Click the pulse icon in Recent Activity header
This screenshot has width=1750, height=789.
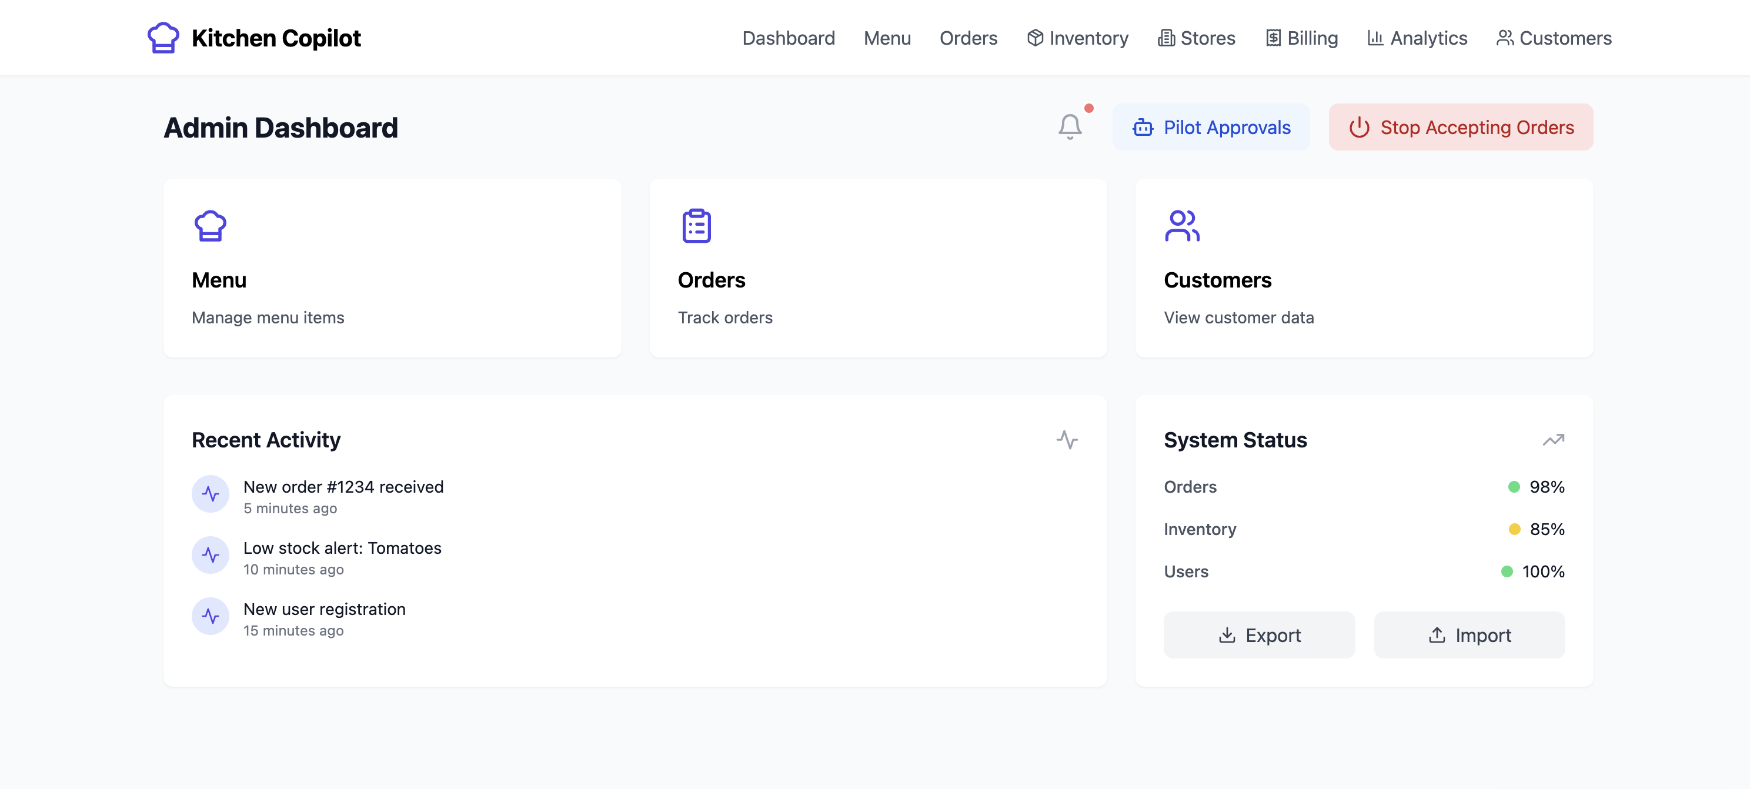[x=1067, y=439]
